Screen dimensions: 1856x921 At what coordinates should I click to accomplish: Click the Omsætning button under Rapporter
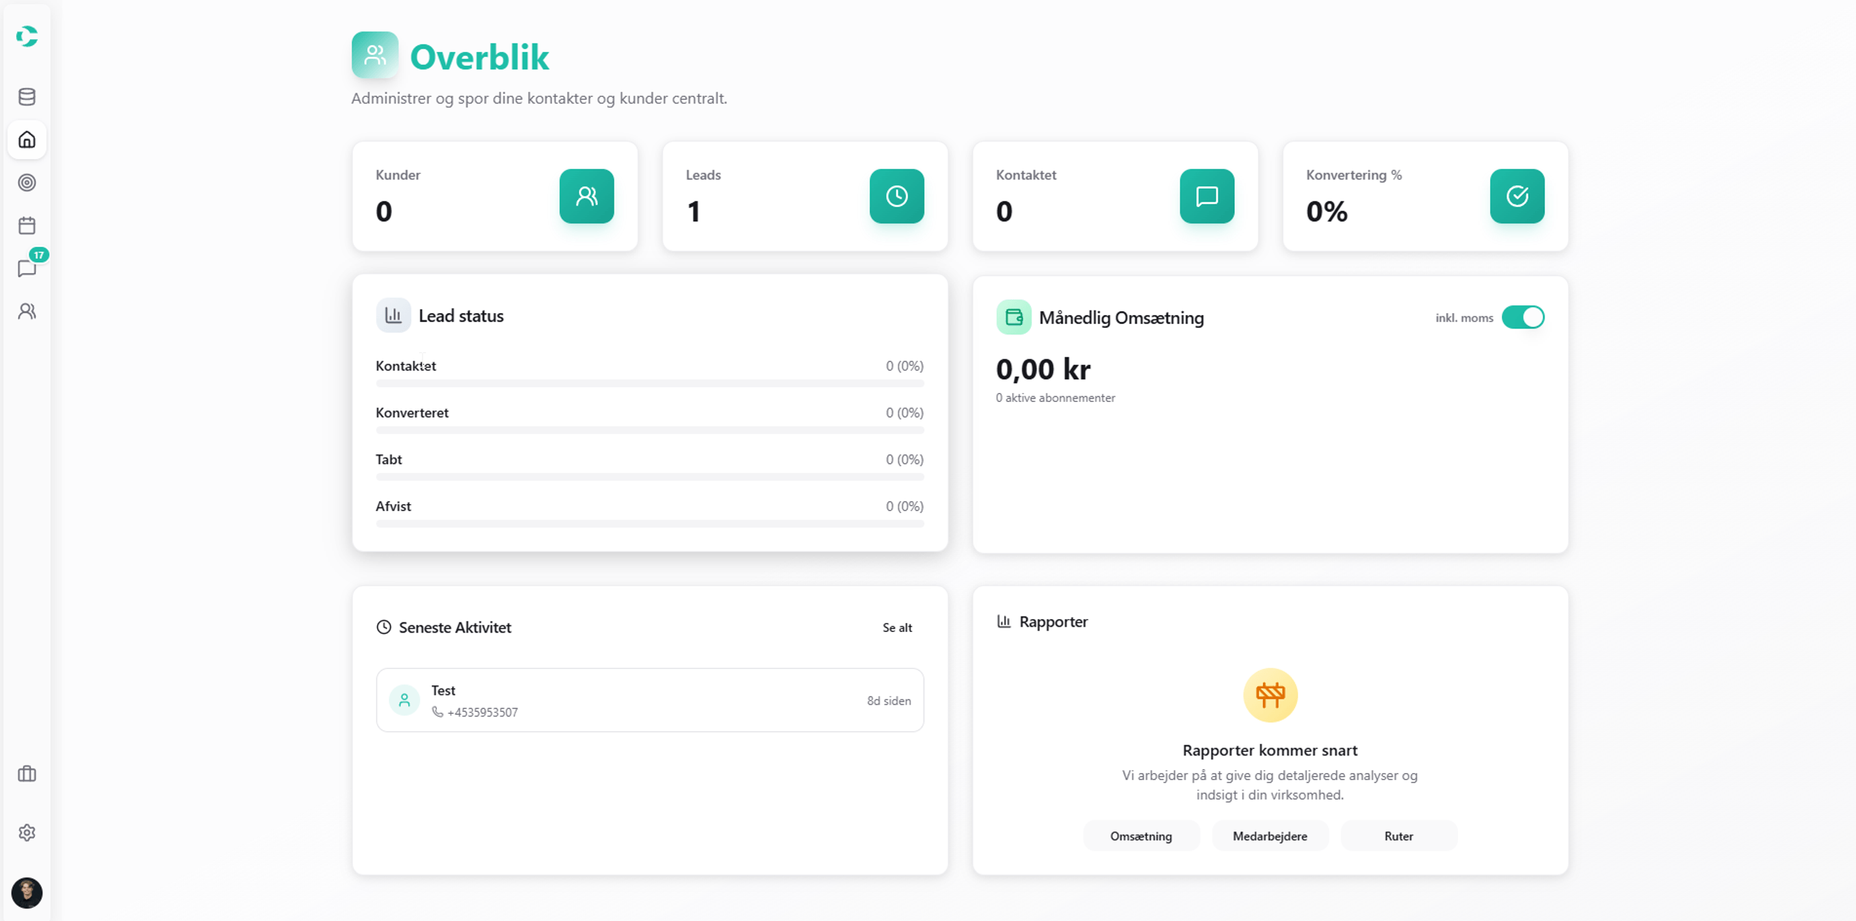coord(1142,835)
